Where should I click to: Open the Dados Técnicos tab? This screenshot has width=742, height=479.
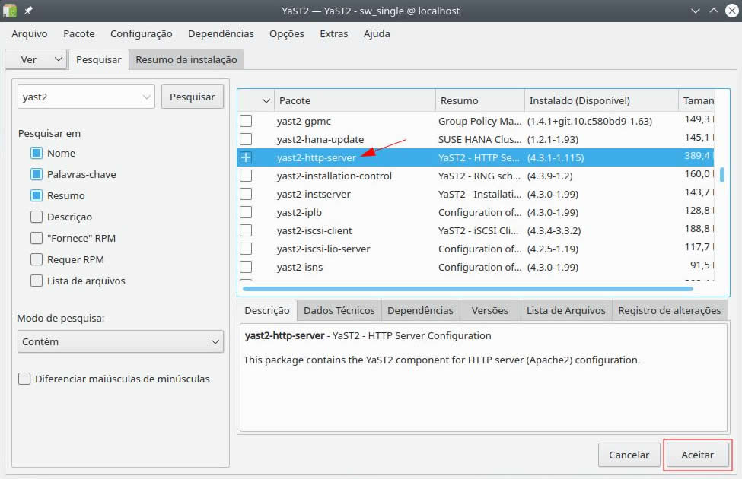click(x=339, y=310)
